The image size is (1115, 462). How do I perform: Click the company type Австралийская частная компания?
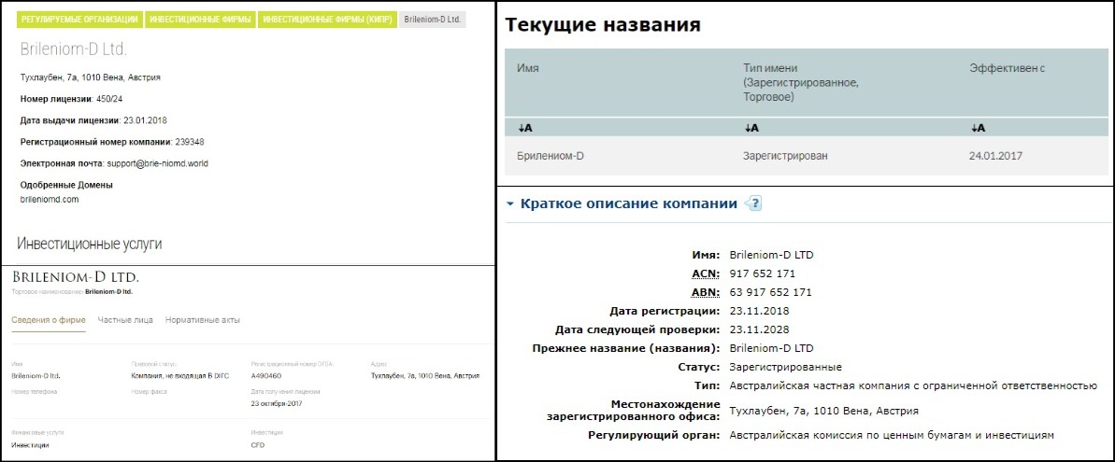(914, 386)
